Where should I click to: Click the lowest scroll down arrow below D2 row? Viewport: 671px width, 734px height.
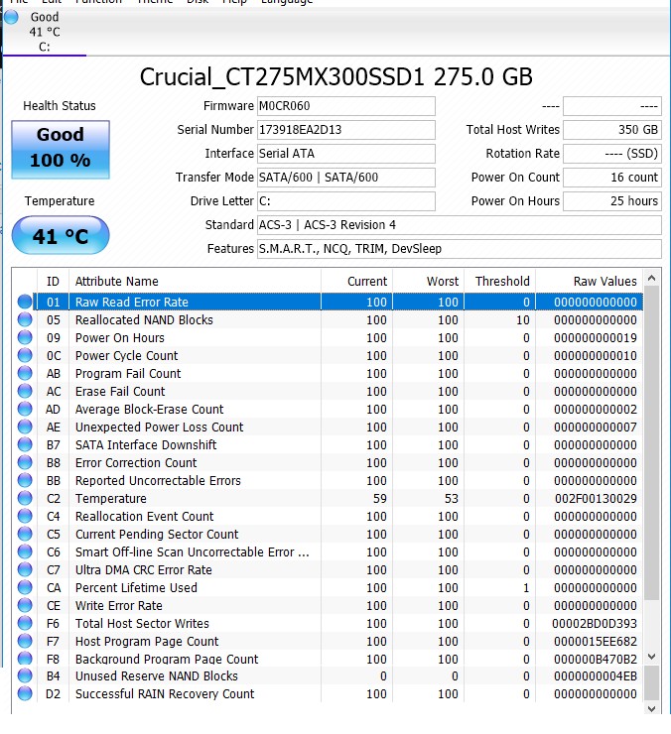tap(651, 709)
